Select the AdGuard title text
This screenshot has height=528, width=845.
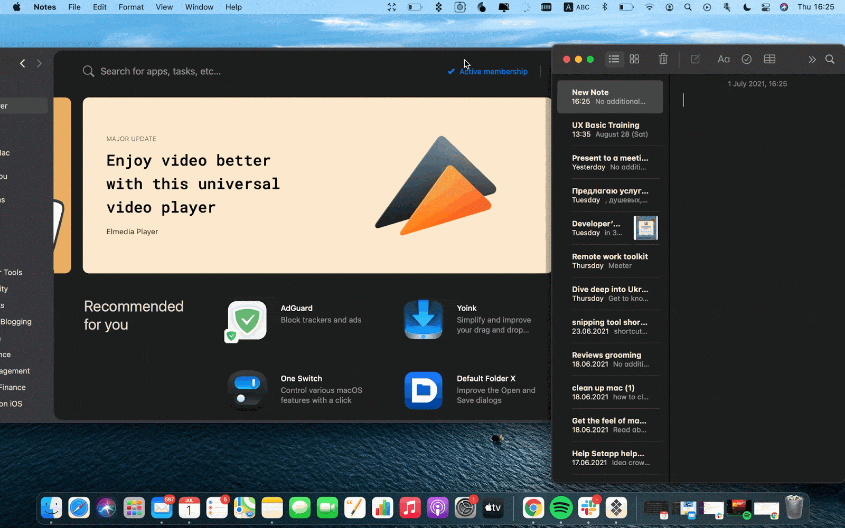296,308
